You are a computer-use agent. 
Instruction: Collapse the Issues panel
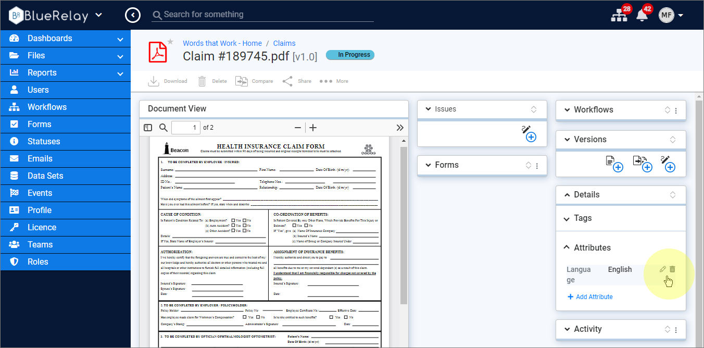point(429,109)
